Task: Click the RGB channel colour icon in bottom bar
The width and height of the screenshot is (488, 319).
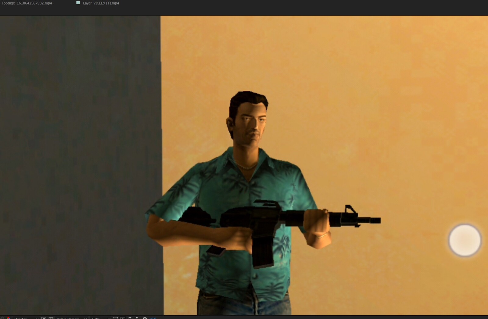Action: click(9, 318)
